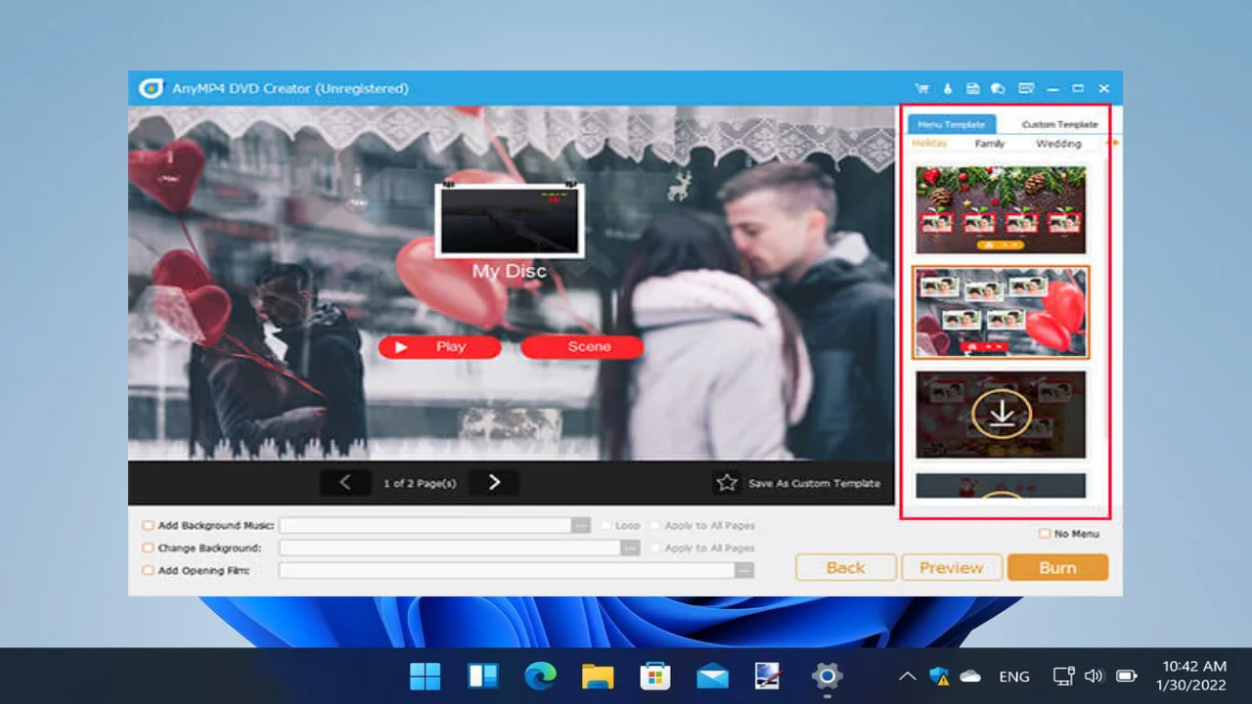
Task: Click the Opening Film path field
Action: [507, 570]
